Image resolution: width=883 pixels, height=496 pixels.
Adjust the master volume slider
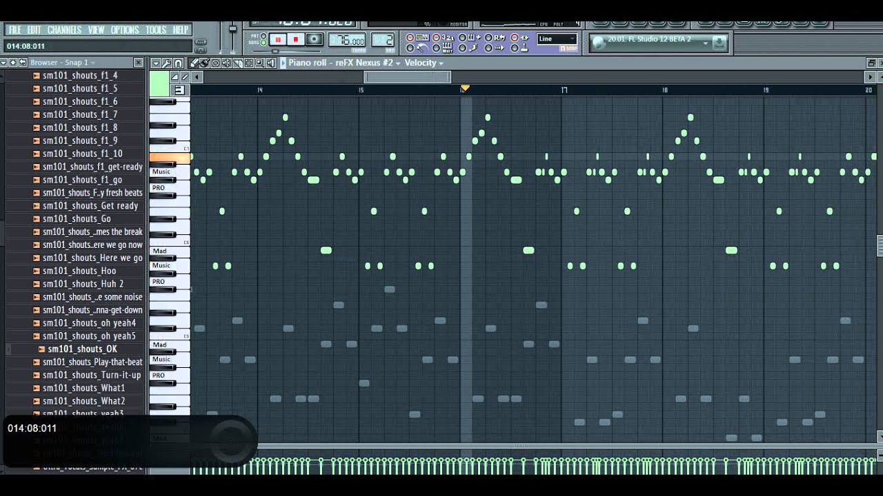(x=232, y=28)
